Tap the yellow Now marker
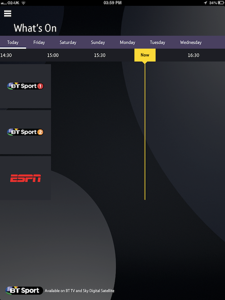This screenshot has width=225, height=300. [145, 55]
